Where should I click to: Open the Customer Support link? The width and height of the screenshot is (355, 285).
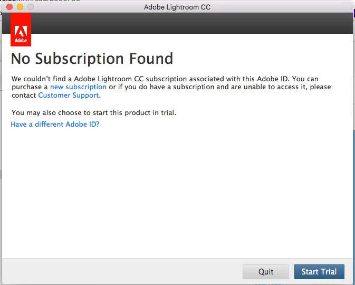tap(69, 95)
